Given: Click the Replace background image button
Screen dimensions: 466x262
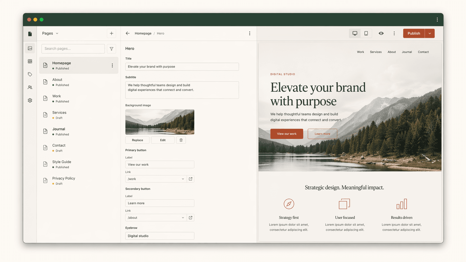Looking at the screenshot, I should (137, 140).
